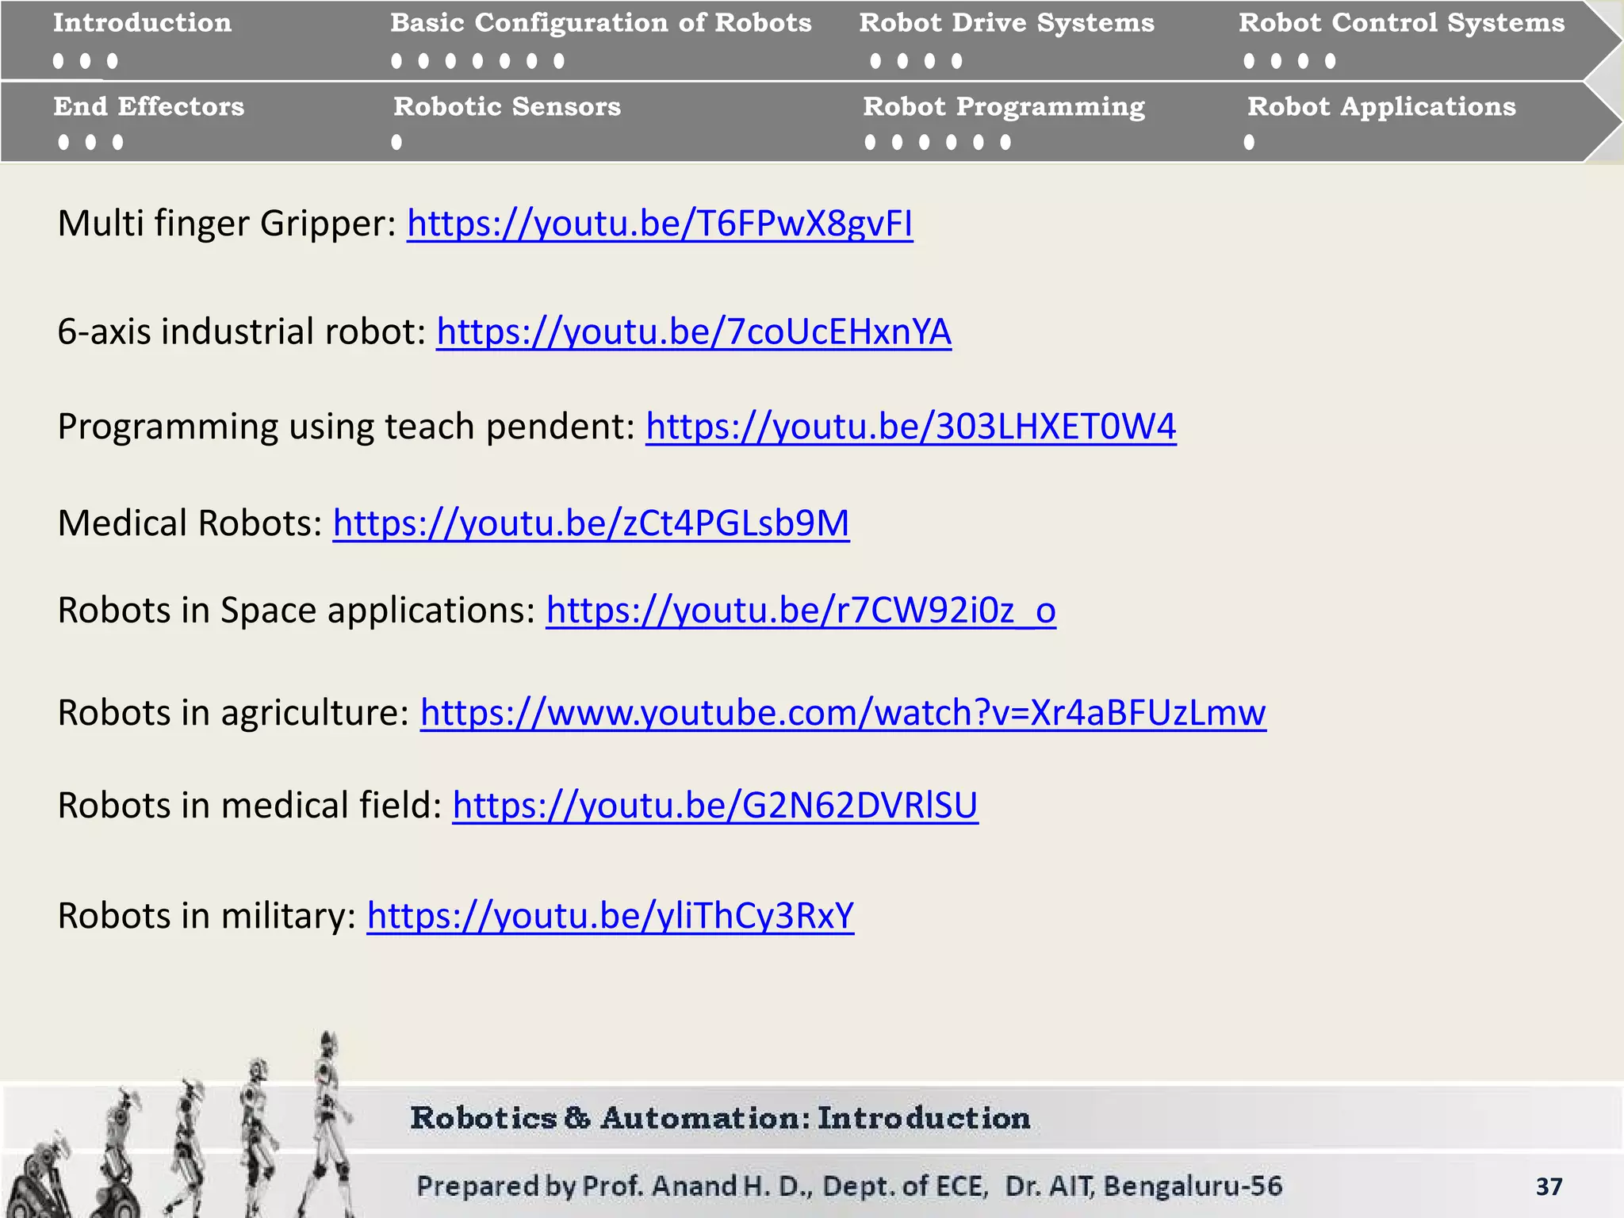Viewport: 1624px width, 1218px height.
Task: Open the Medical Robots youtu.be link
Action: click(591, 523)
